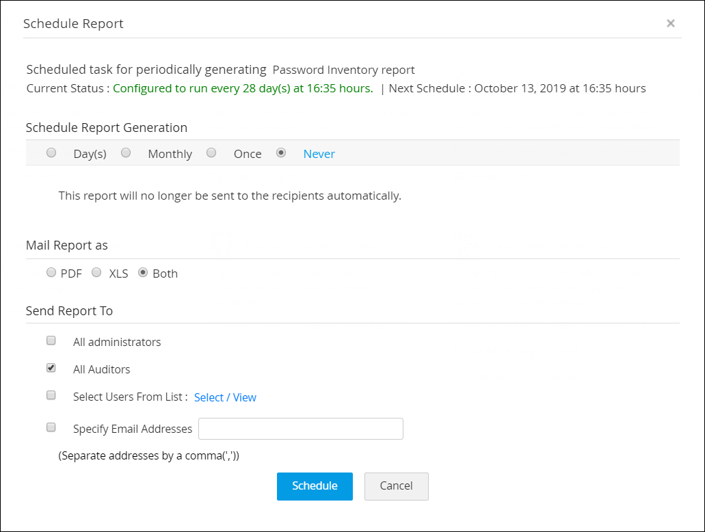The height and width of the screenshot is (532, 705).
Task: Select Both for mail report format
Action: pyautogui.click(x=143, y=272)
